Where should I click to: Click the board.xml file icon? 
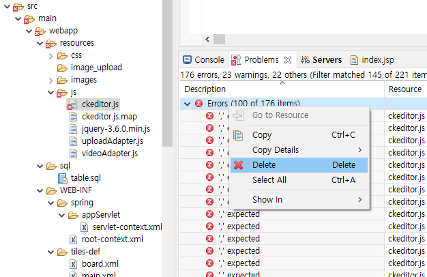[x=73, y=264]
